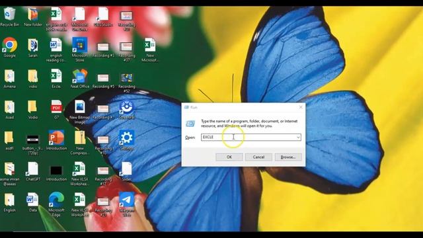Select the Excle spreadsheet icon

click(56, 79)
